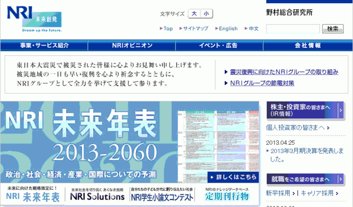
Task: Open the イベント・広告 menu
Action: tap(219, 46)
